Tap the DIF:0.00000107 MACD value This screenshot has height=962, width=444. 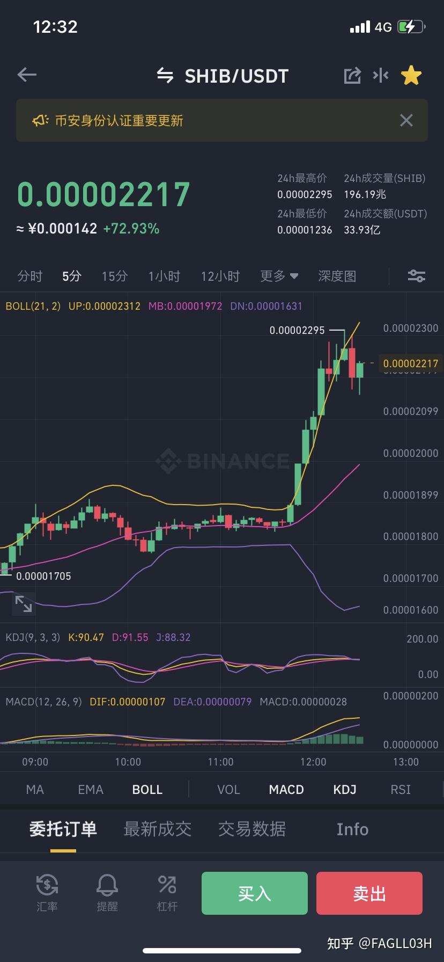pos(128,702)
